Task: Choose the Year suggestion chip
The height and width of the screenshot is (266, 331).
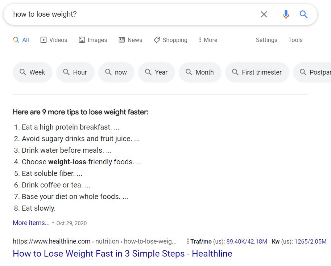Action: click(157, 72)
